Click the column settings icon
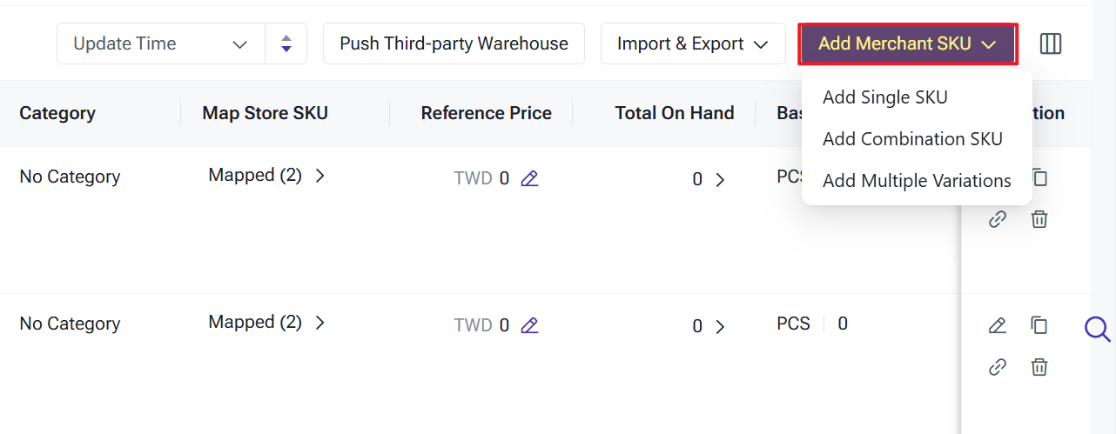The width and height of the screenshot is (1116, 434). point(1051,43)
